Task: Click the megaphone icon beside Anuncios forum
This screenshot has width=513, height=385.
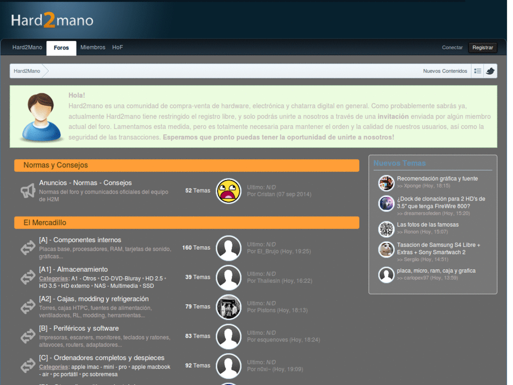Action: click(x=28, y=191)
